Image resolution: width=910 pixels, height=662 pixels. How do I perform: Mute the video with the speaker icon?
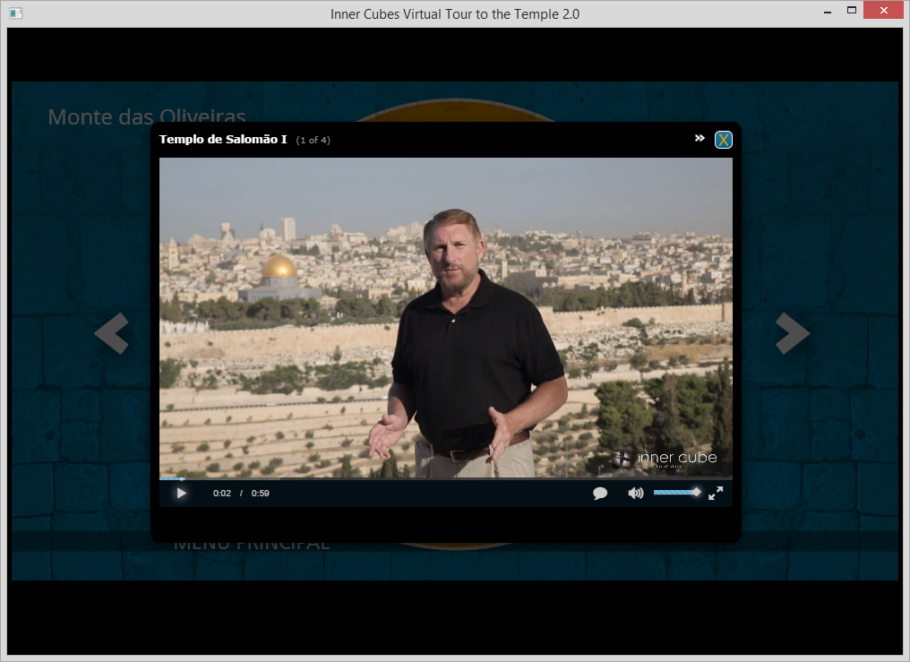635,493
